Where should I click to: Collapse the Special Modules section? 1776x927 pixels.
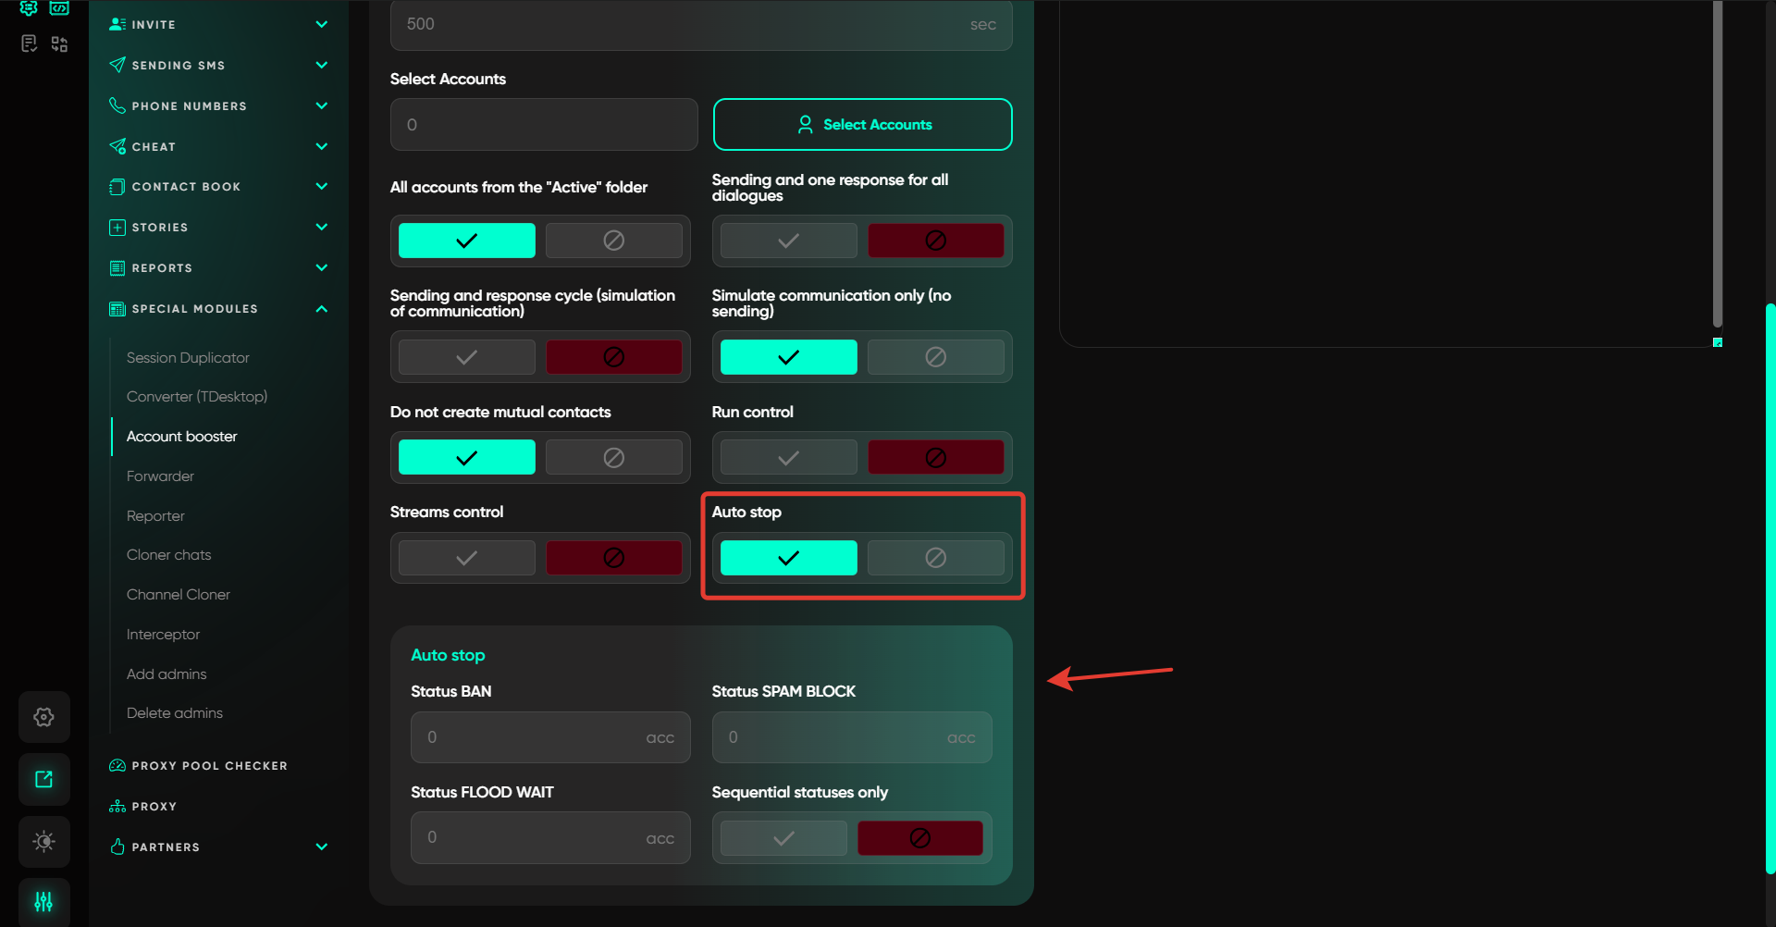tap(321, 309)
